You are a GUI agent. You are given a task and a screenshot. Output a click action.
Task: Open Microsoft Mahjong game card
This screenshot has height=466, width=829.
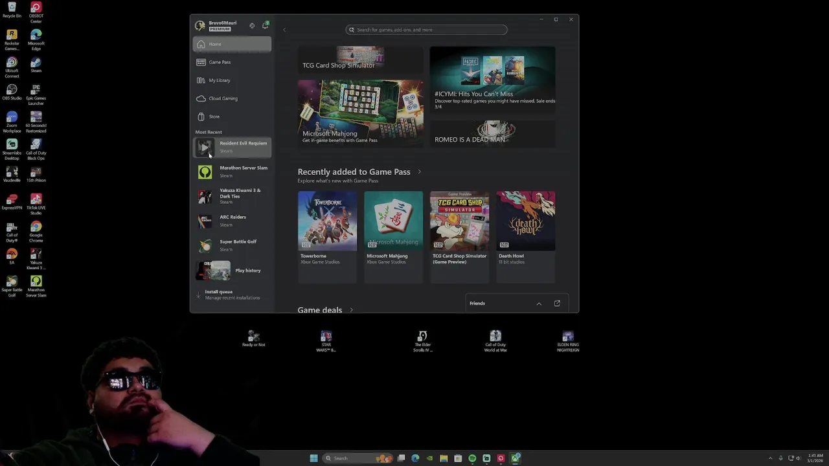(x=393, y=237)
